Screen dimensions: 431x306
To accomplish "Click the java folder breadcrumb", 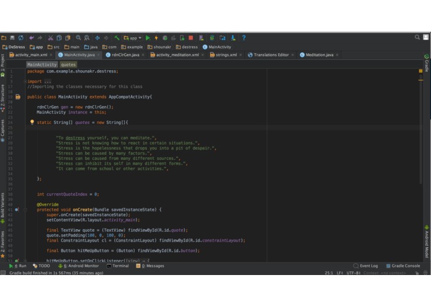I will coord(91,47).
